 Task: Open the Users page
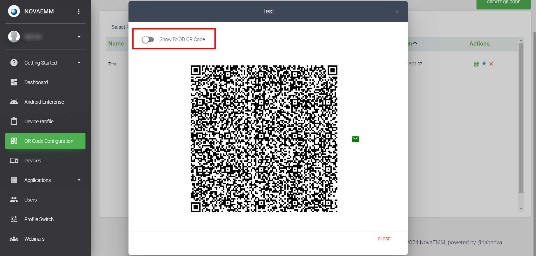(30, 200)
